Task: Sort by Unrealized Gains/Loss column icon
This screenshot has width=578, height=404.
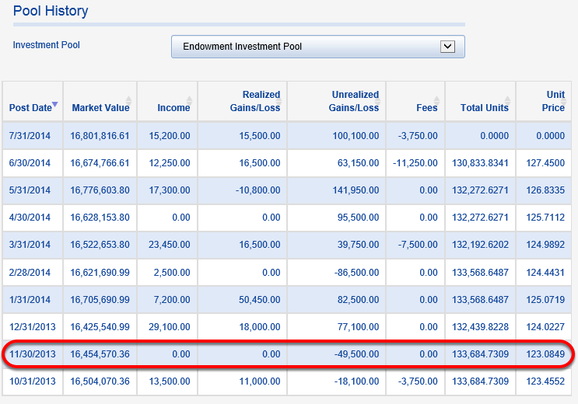Action: point(378,101)
